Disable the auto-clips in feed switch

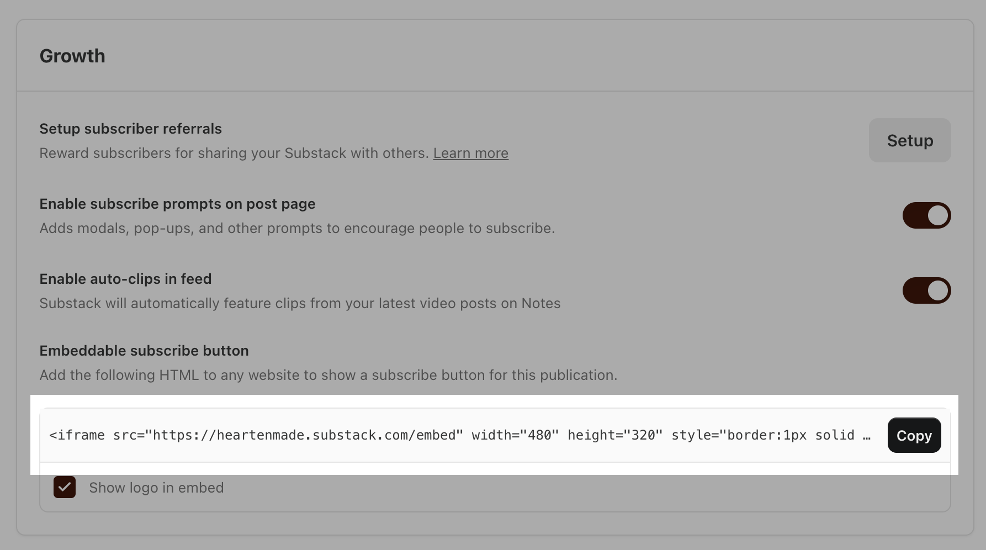coord(926,290)
